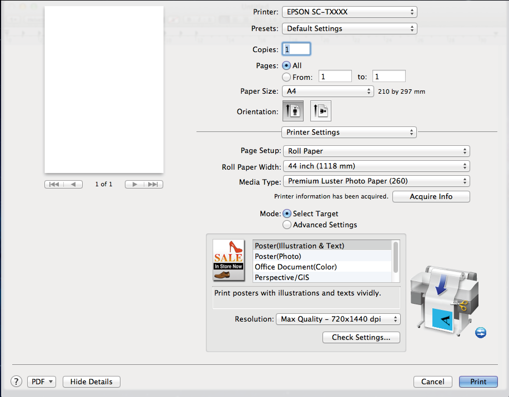509x397 pixels.
Task: Click the From page number field
Action: click(x=335, y=77)
